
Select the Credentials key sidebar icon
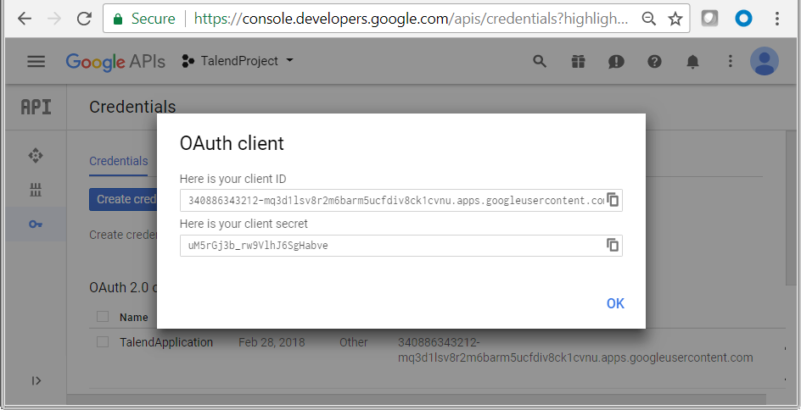(36, 224)
